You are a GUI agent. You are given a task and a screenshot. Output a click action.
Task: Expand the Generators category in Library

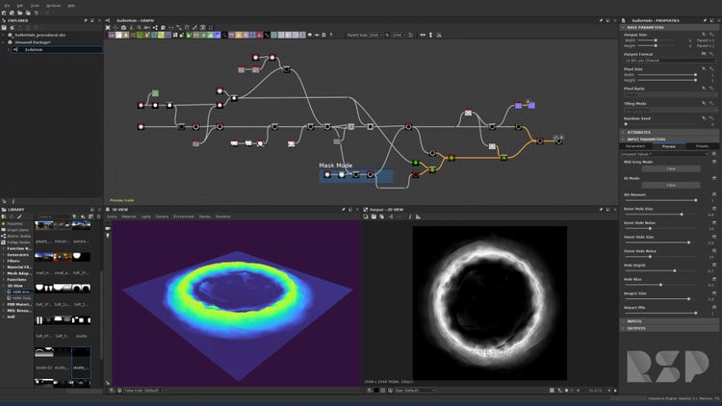tap(18, 255)
